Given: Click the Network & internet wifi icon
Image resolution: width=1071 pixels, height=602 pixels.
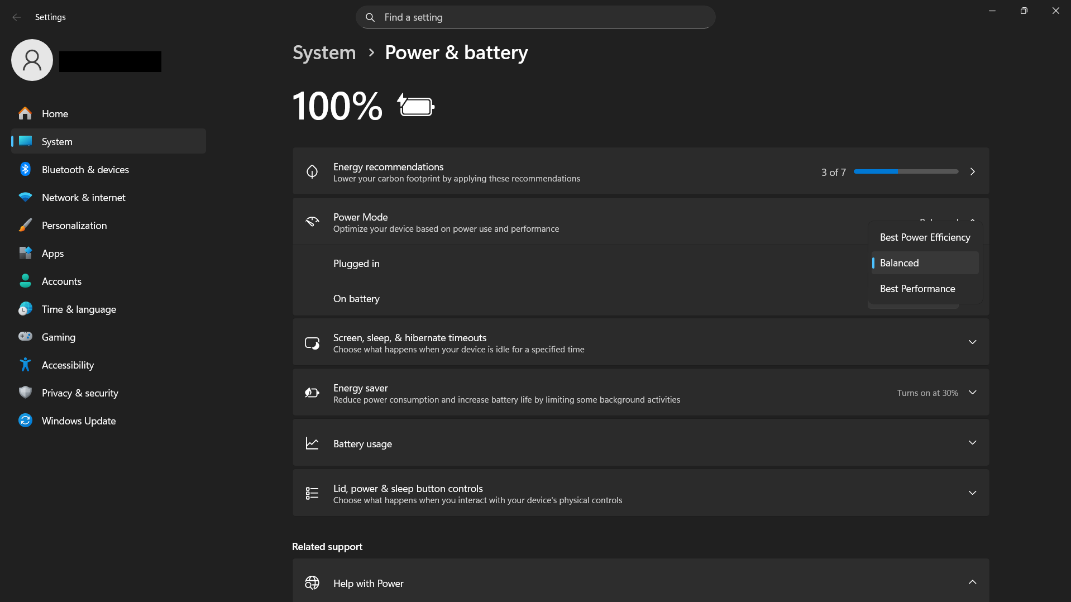Looking at the screenshot, I should pos(25,197).
